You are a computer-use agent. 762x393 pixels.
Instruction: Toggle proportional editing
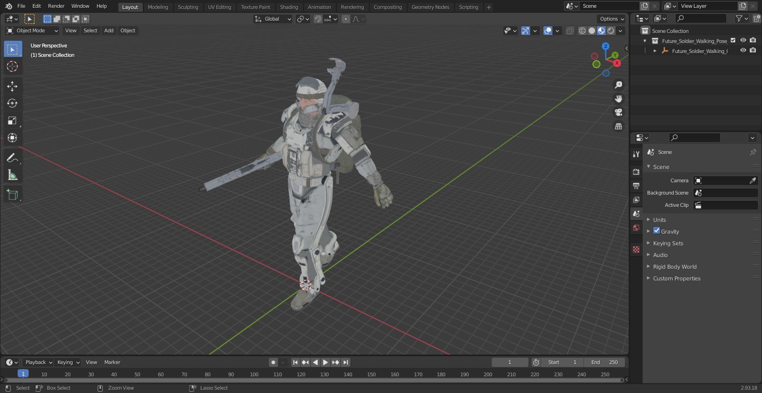tap(346, 19)
